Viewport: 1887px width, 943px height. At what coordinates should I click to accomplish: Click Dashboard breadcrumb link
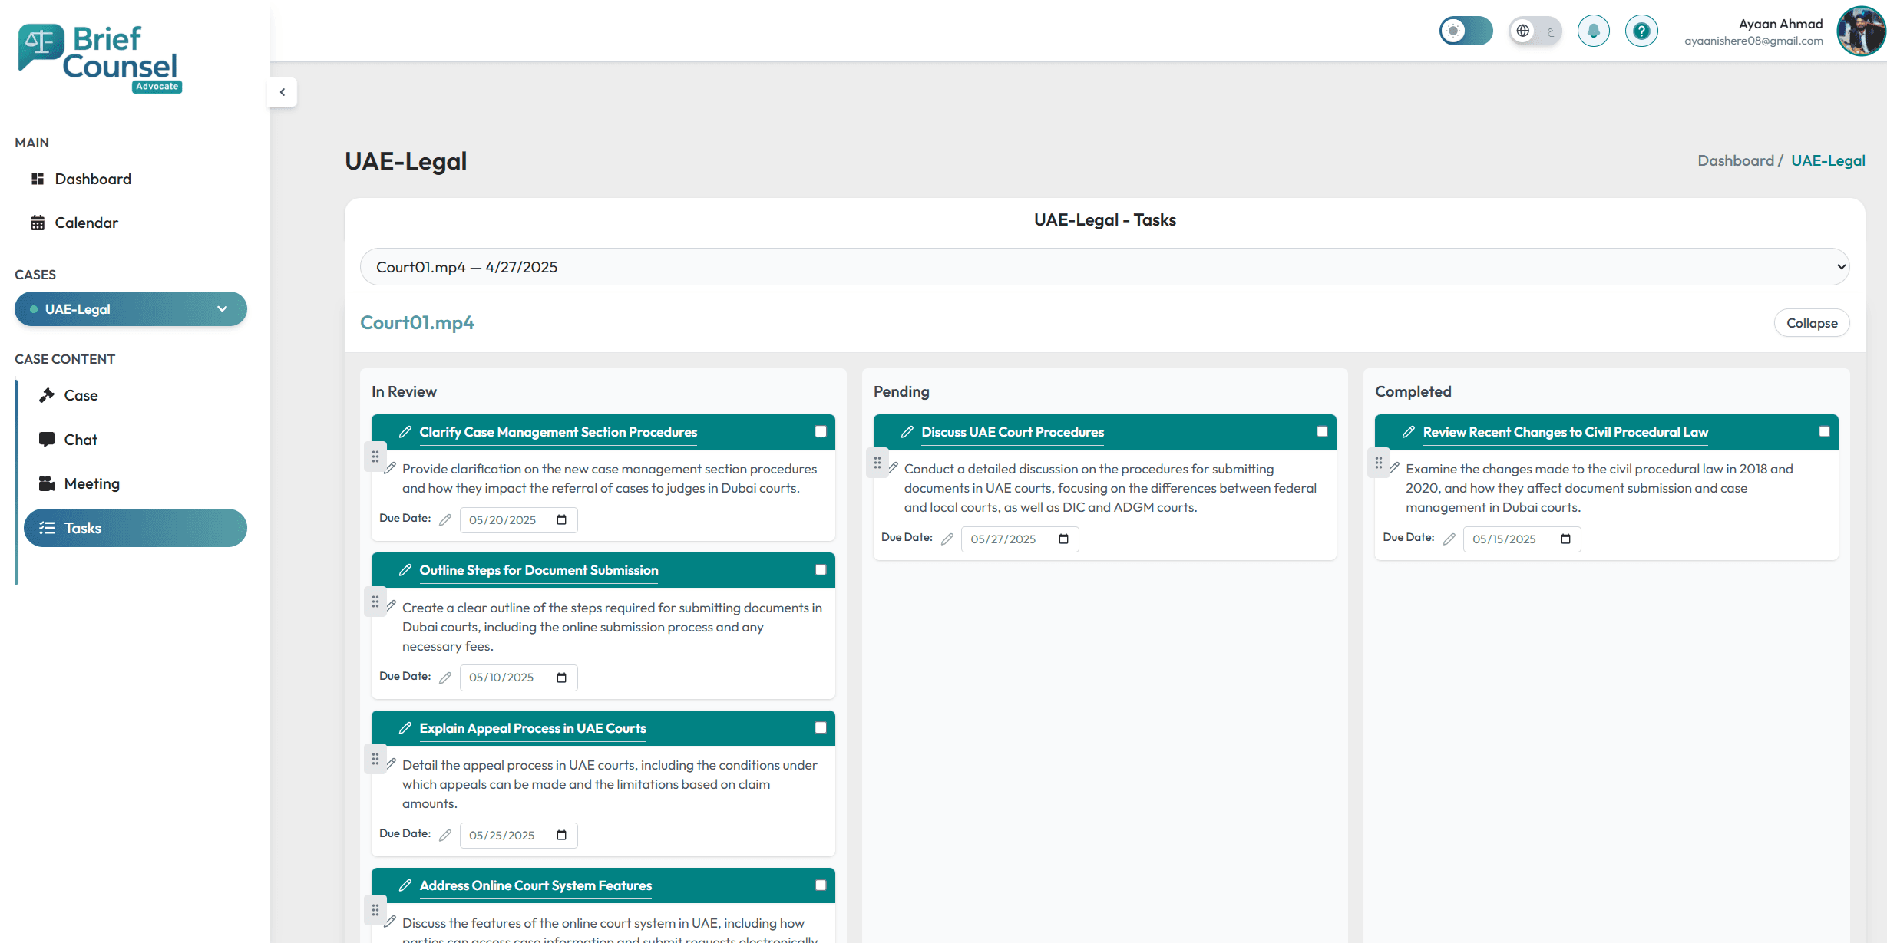(1735, 160)
